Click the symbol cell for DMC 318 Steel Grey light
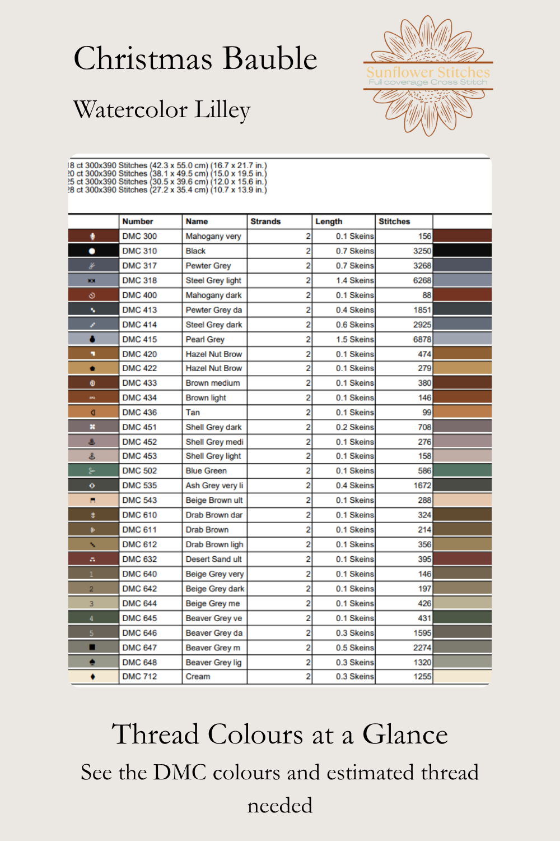 (x=94, y=280)
